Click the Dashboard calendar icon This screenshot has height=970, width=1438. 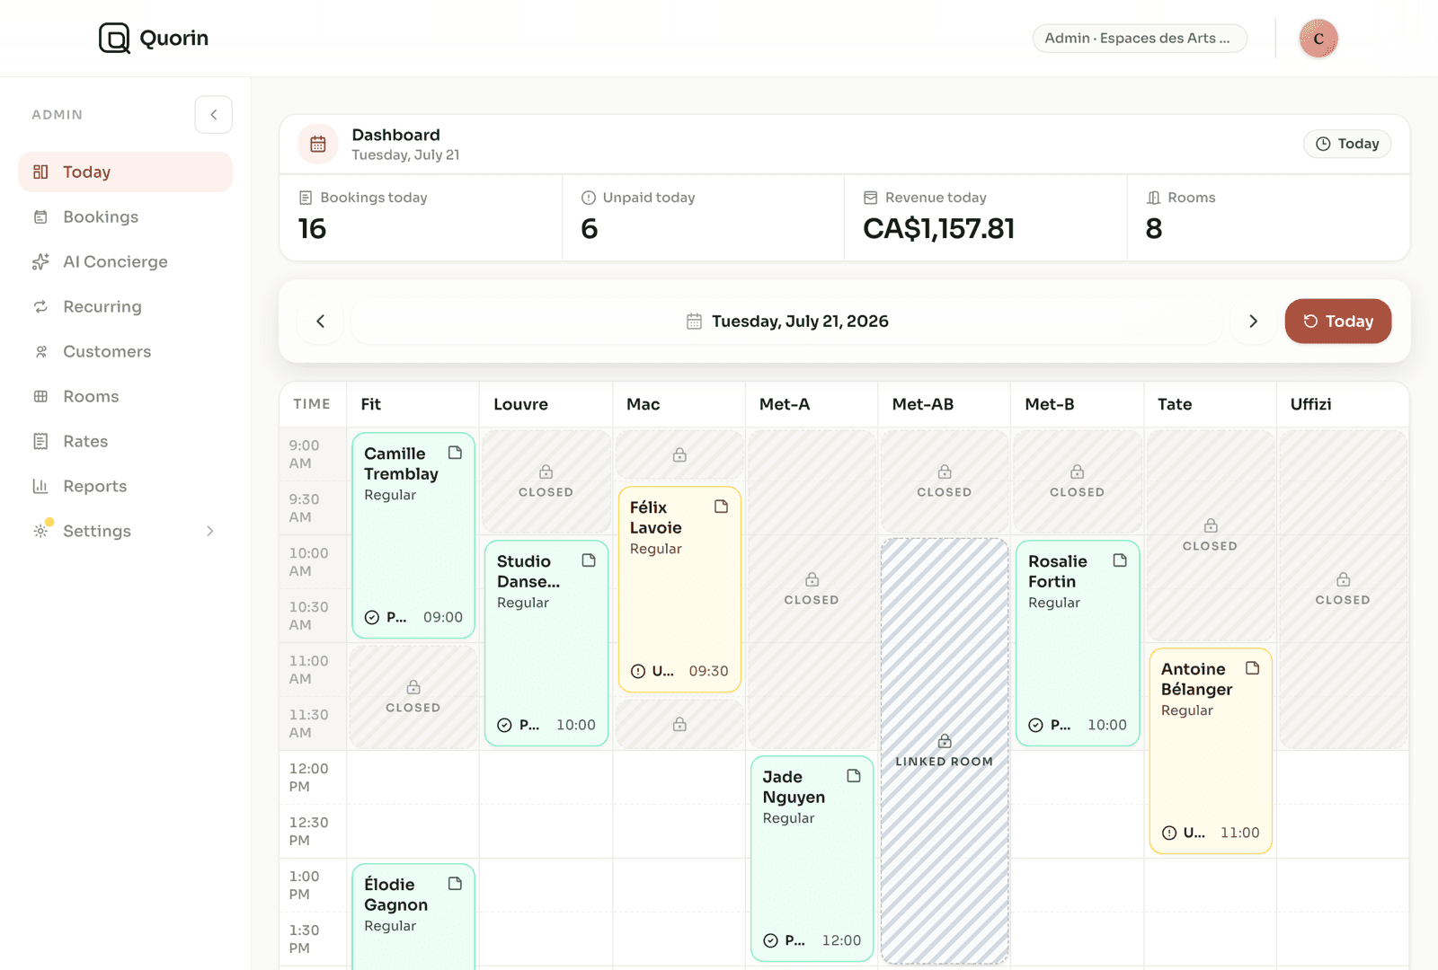point(318,144)
